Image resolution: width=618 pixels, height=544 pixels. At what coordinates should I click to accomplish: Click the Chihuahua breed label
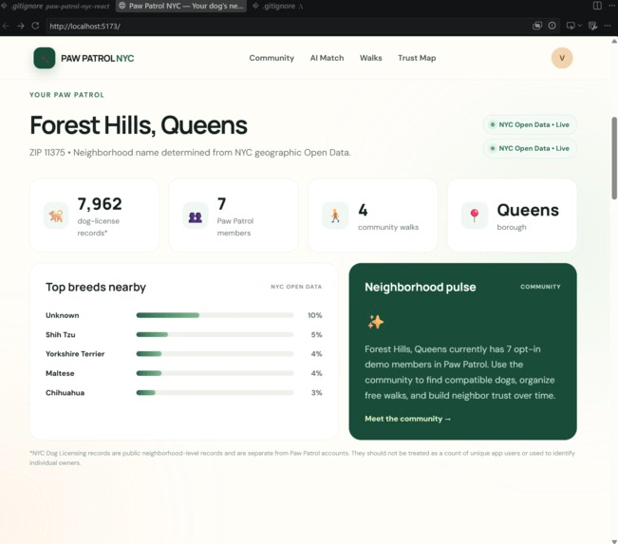(66, 393)
